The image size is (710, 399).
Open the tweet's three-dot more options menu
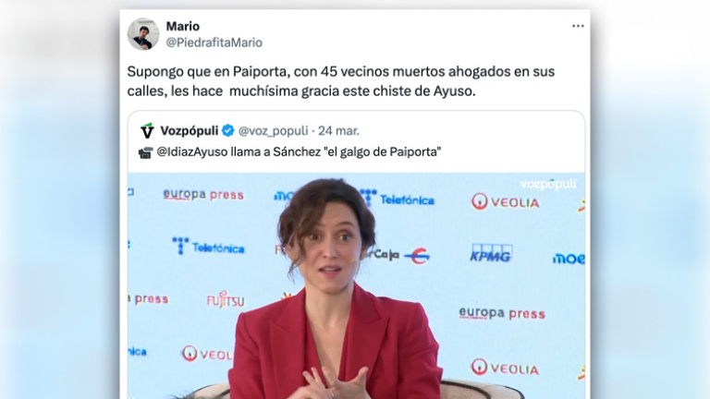(x=578, y=26)
